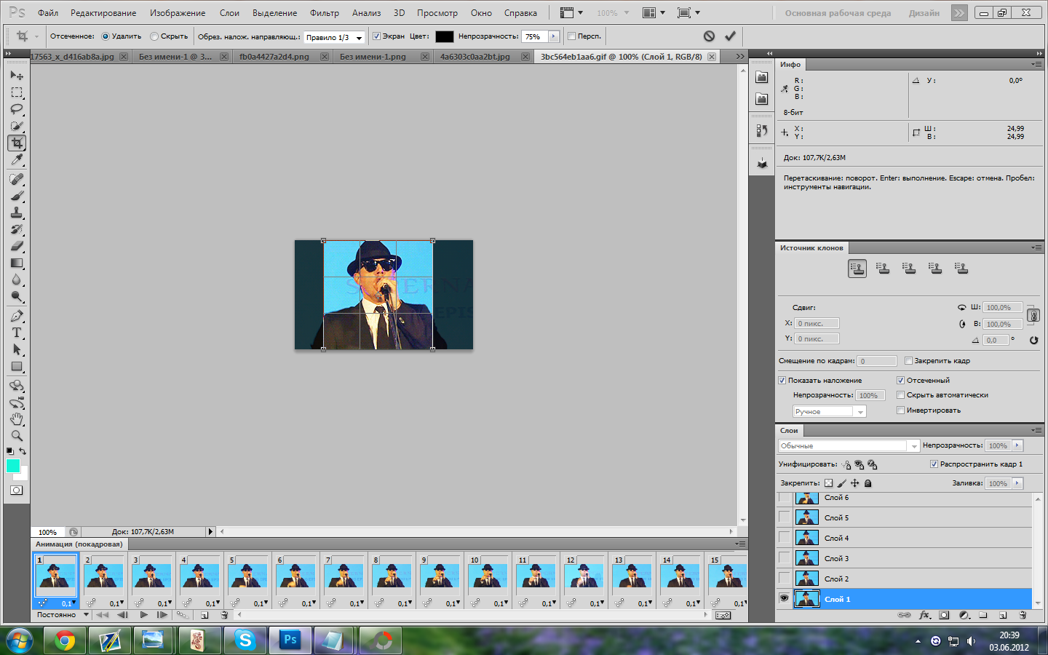Convert animation to timeline mode
The height and width of the screenshot is (655, 1048).
point(723,615)
